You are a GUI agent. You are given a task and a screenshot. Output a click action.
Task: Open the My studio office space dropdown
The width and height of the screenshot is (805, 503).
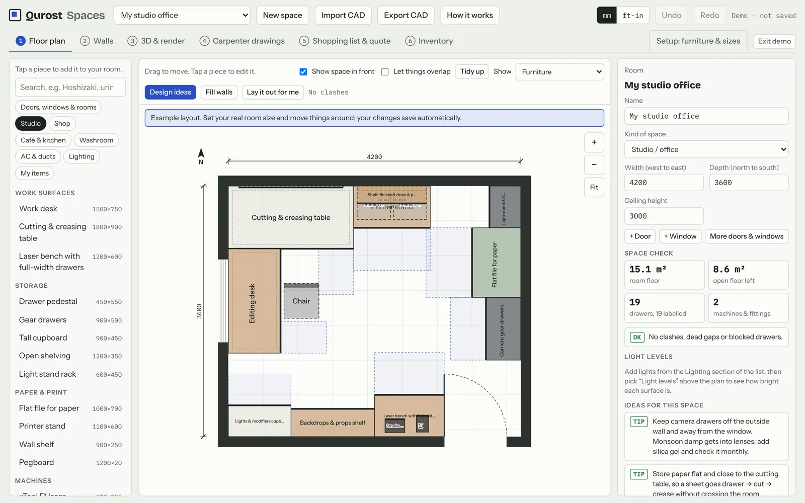tap(182, 15)
